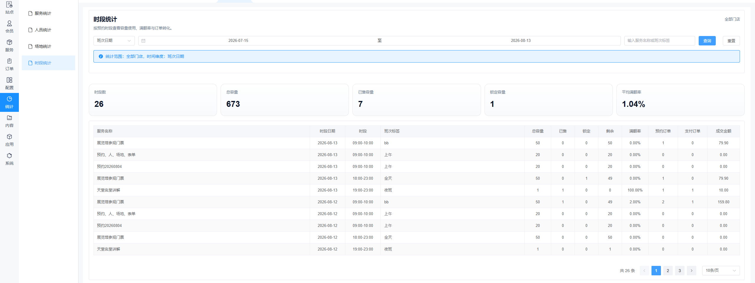
Task: Click the 时段统计 page heading
Action: pos(105,19)
